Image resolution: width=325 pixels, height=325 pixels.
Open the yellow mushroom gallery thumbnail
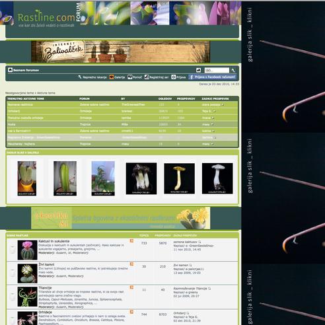point(179,178)
